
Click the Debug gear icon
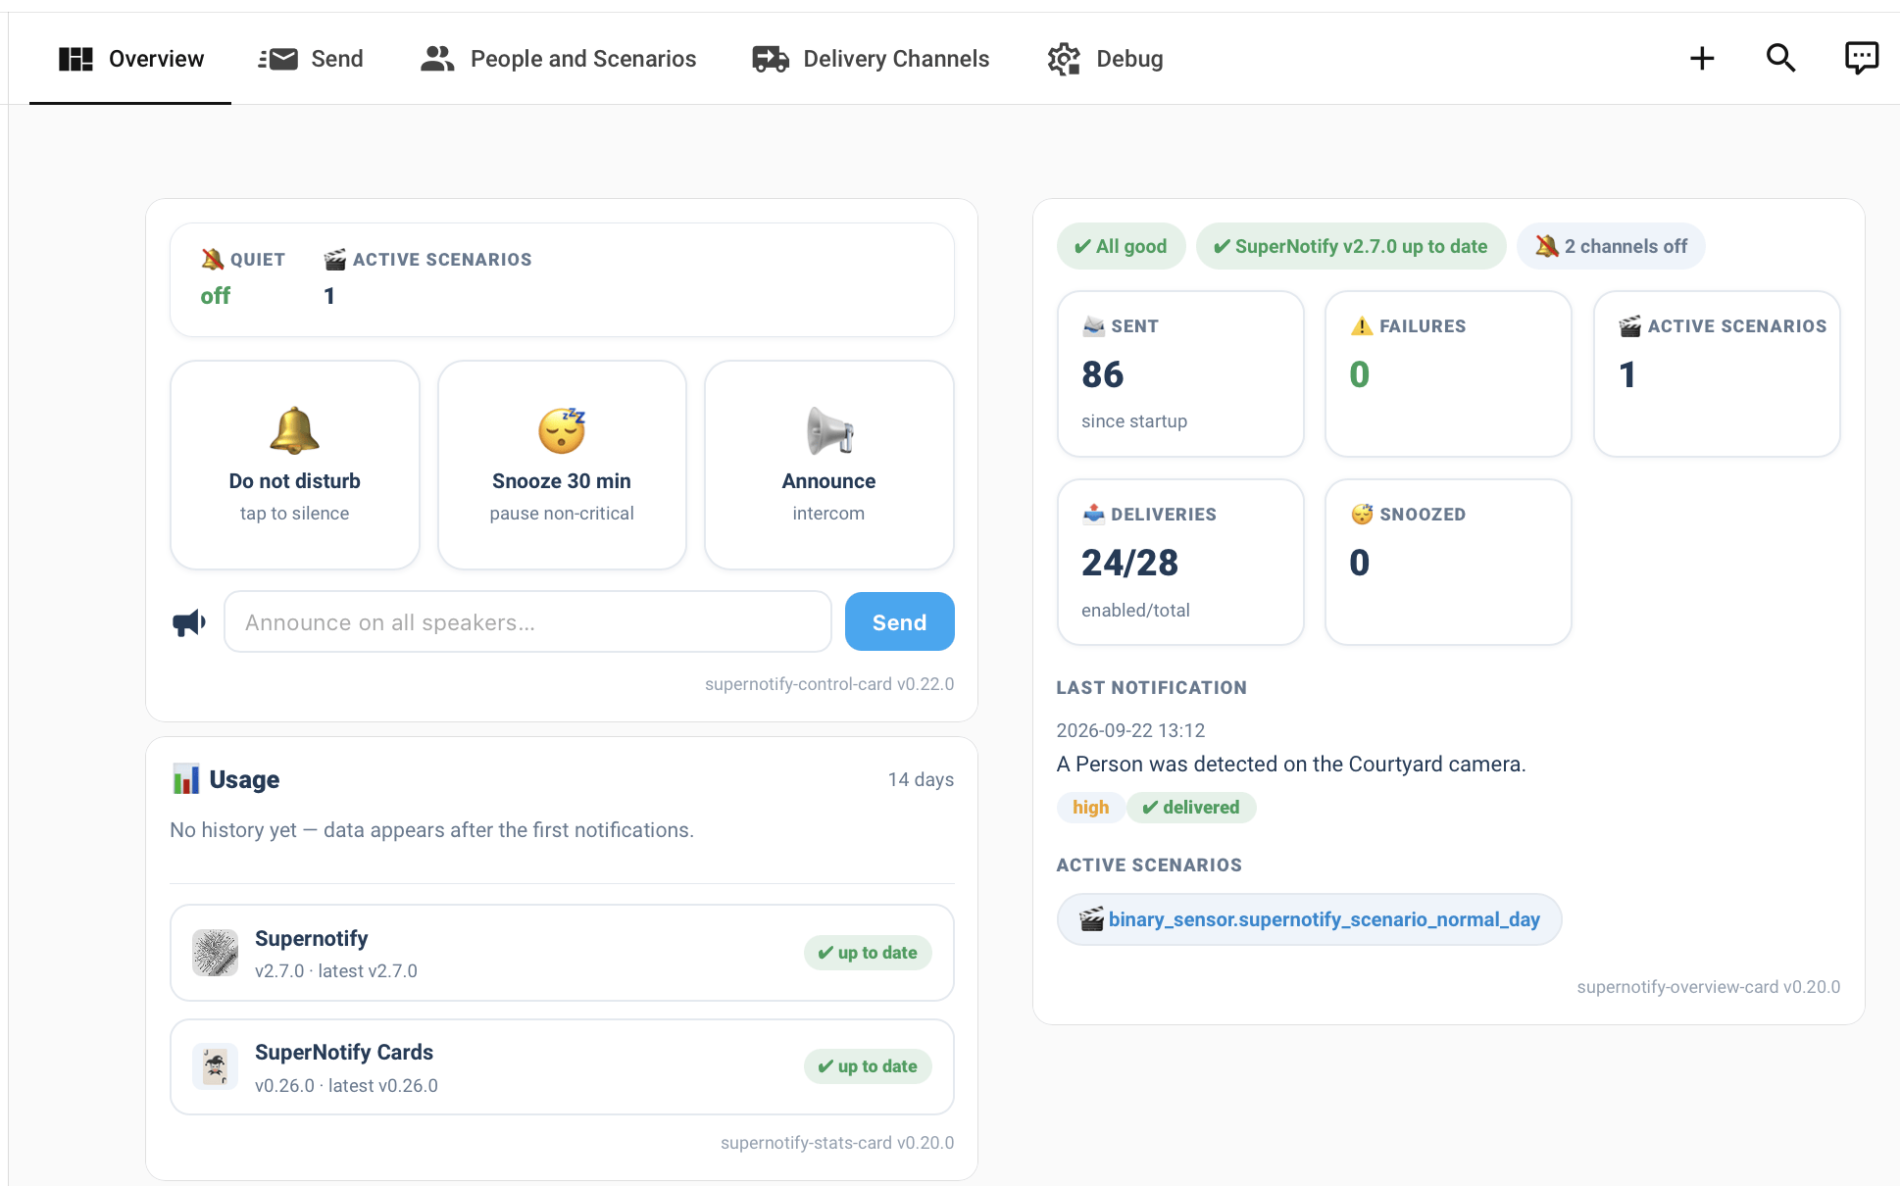click(1064, 59)
